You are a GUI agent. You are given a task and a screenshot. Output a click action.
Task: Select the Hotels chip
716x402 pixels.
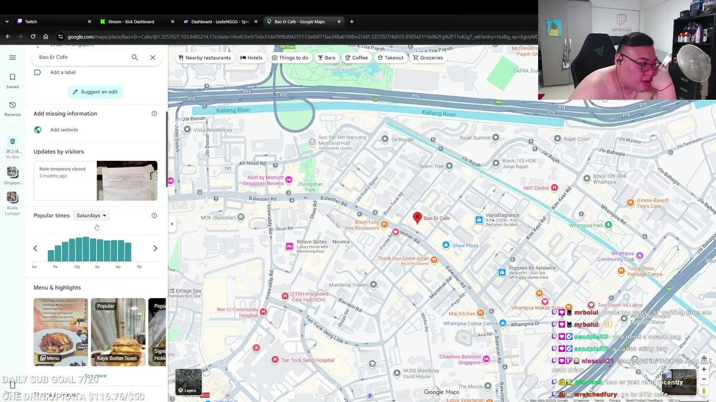click(251, 58)
